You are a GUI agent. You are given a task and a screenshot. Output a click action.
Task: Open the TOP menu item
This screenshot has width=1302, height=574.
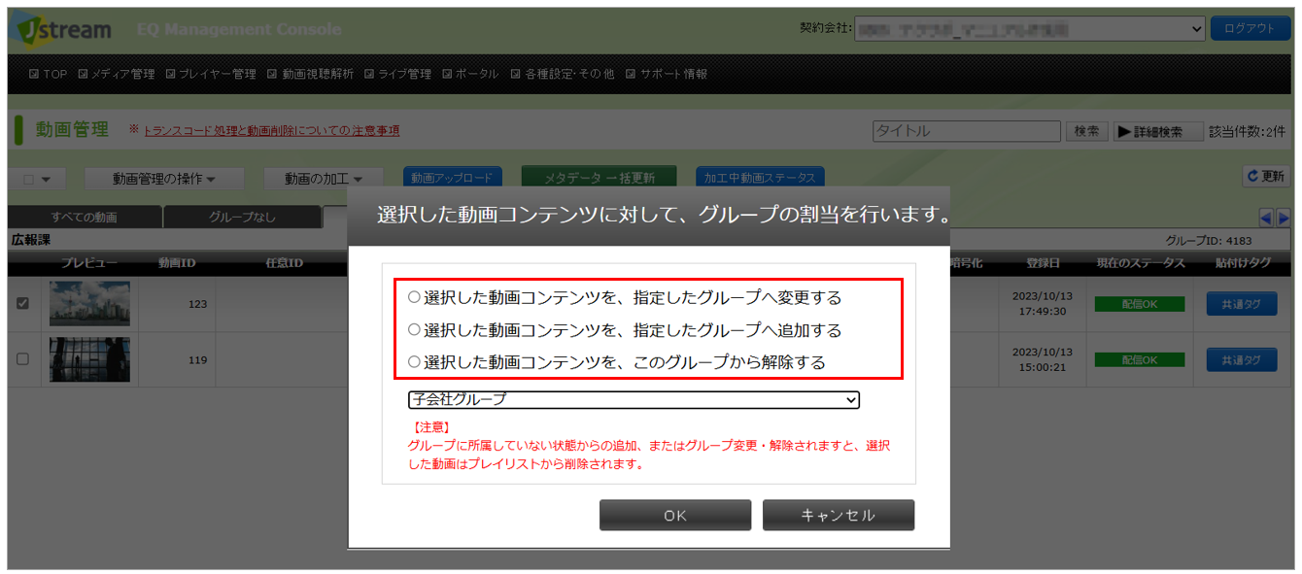(49, 74)
